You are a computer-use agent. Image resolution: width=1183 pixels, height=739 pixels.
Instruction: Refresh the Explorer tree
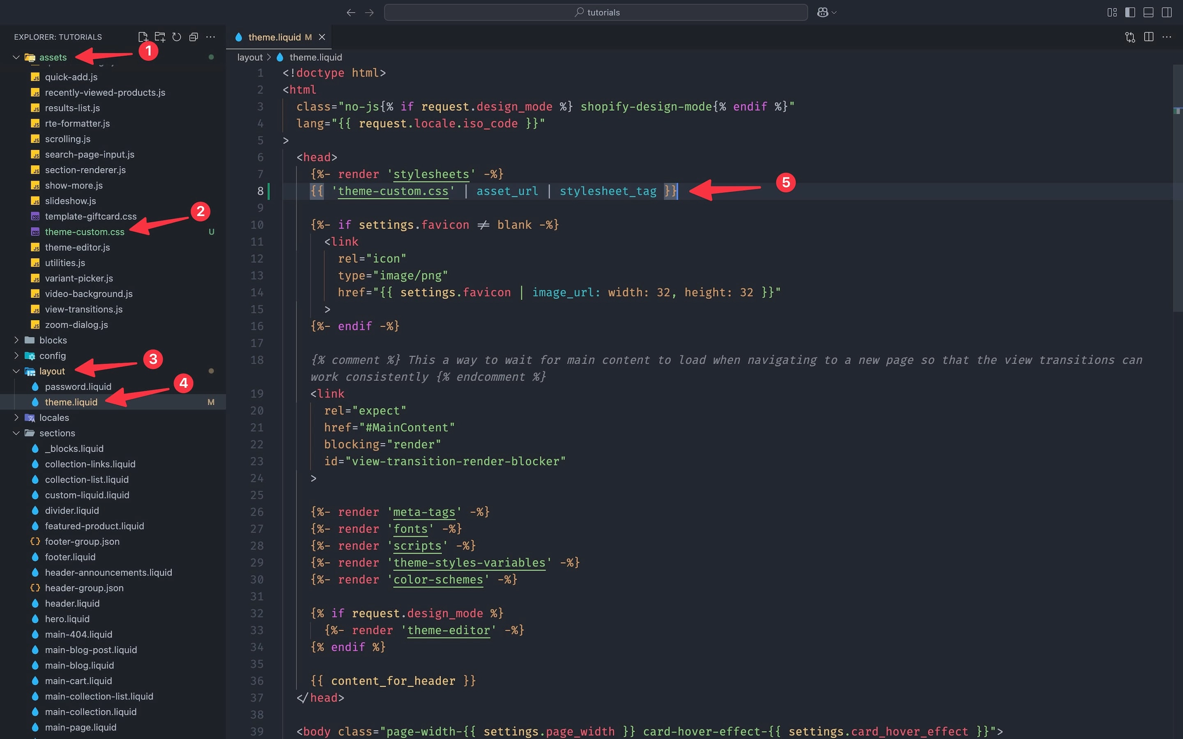coord(177,37)
